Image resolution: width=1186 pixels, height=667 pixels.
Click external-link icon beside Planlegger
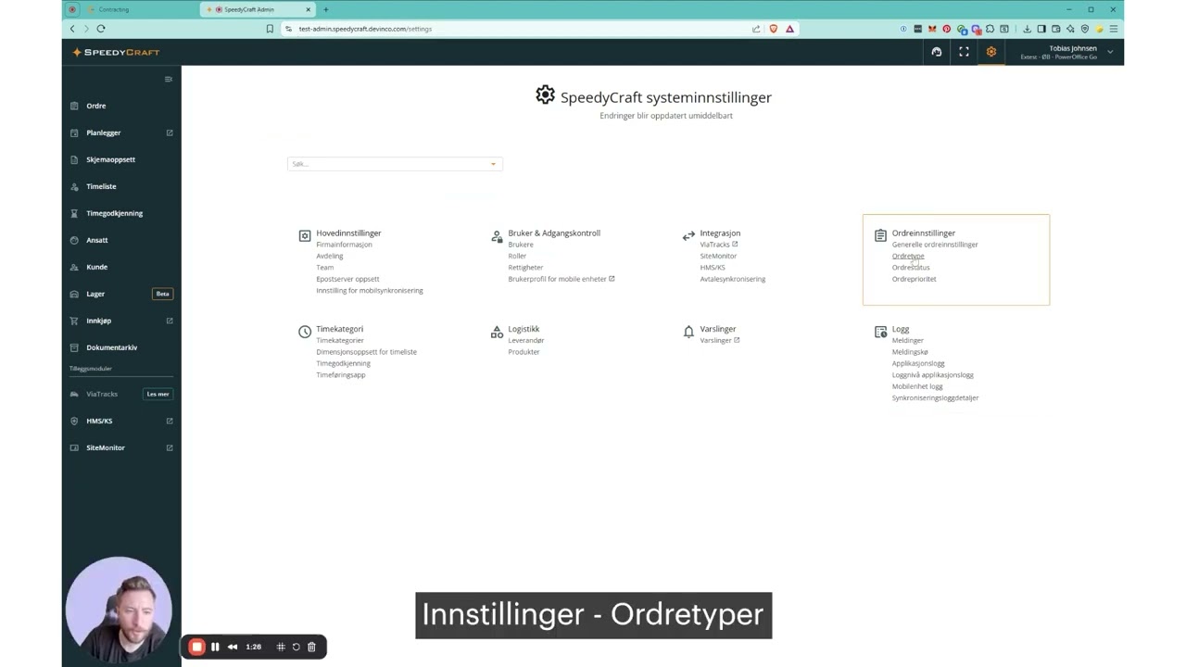pyautogui.click(x=170, y=132)
